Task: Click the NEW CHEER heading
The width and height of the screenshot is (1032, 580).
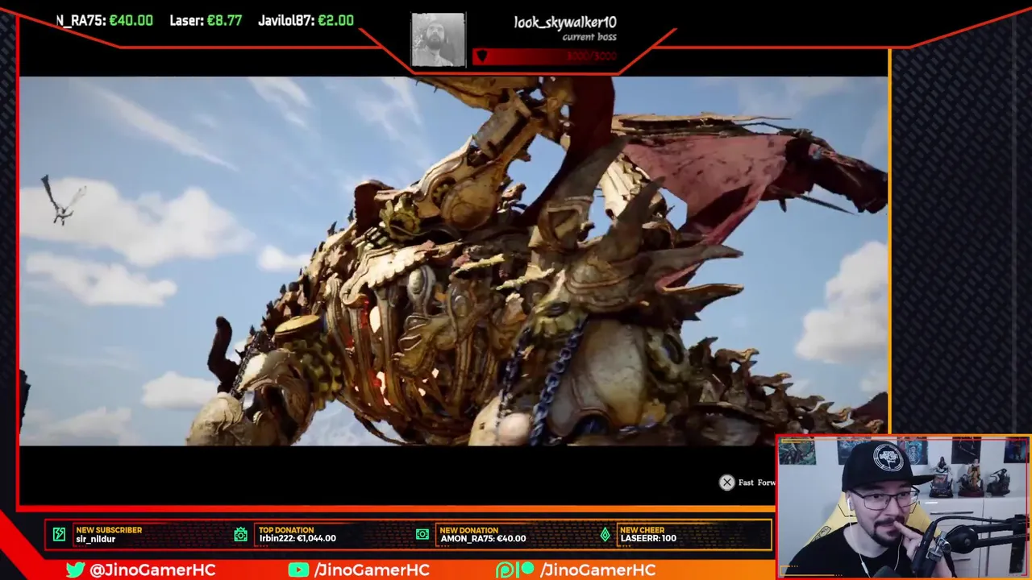Action: (x=643, y=530)
